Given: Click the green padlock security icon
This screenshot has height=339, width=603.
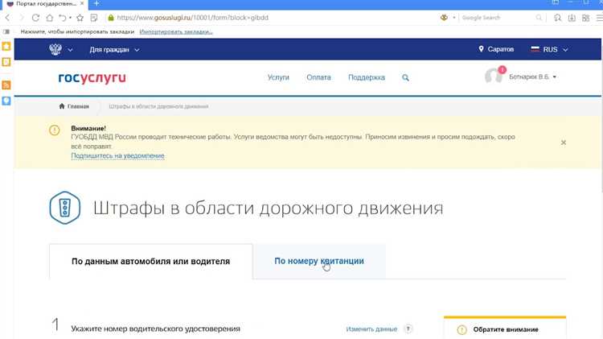Looking at the screenshot, I should (x=111, y=18).
